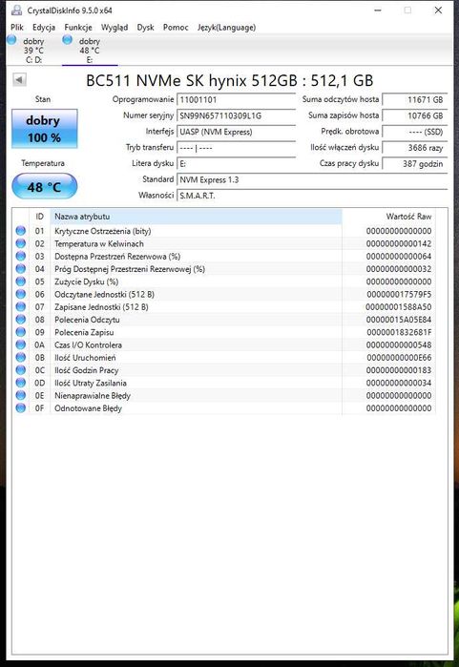Open the Funkcje menu
459x667 pixels.
point(78,28)
